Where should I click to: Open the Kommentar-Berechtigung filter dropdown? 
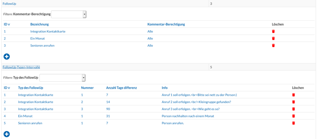69,14
